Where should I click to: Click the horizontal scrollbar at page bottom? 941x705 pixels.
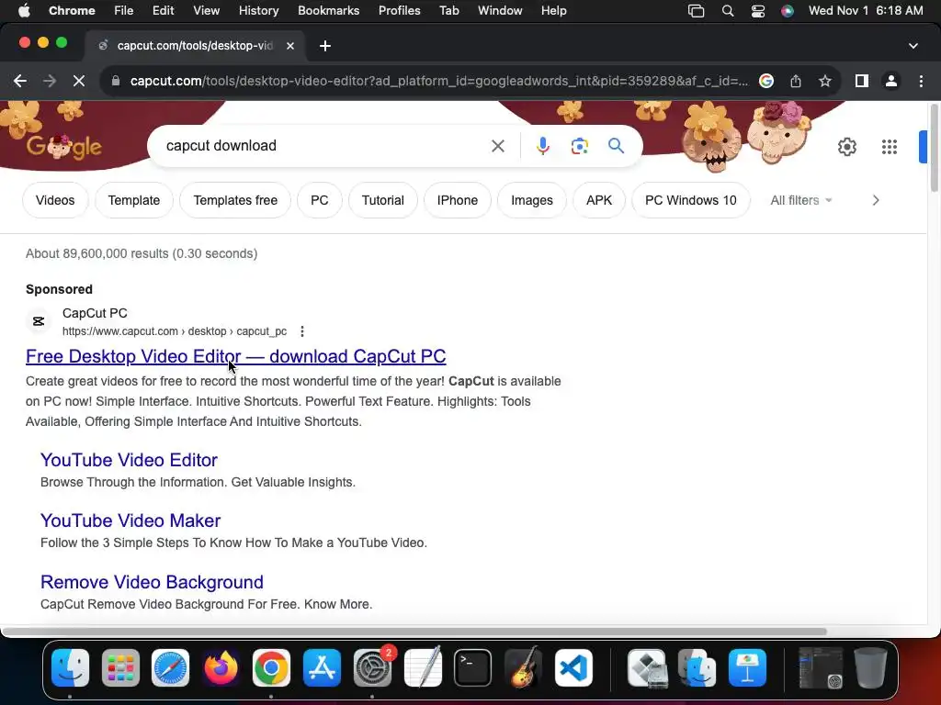414,632
